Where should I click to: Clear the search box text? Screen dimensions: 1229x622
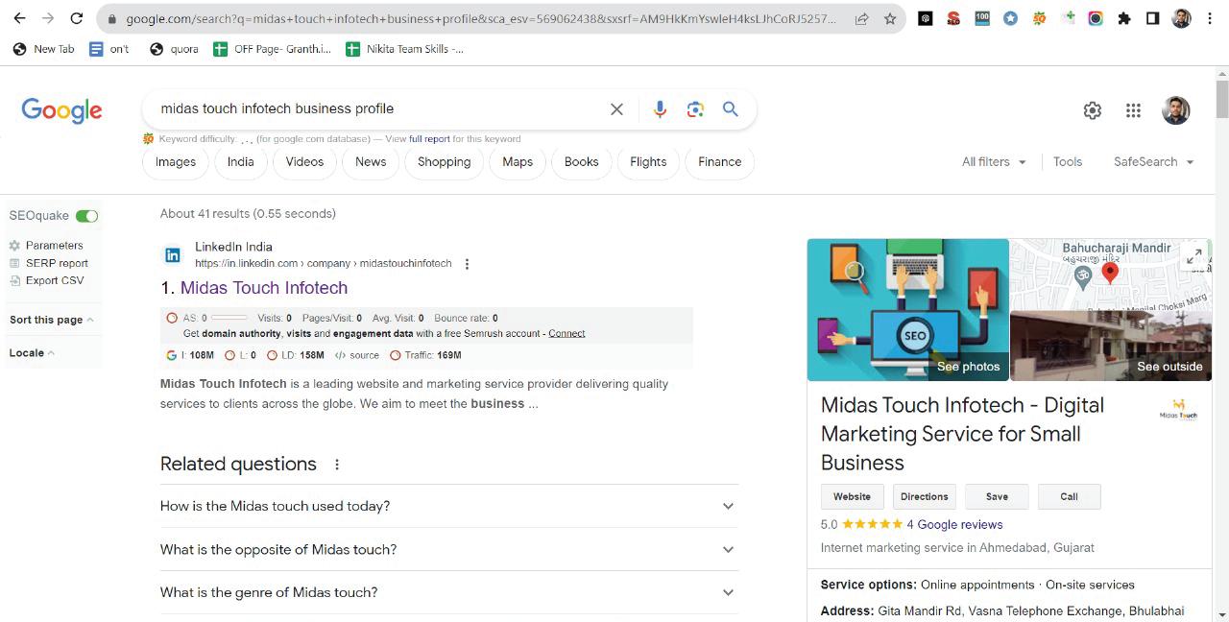tap(616, 109)
